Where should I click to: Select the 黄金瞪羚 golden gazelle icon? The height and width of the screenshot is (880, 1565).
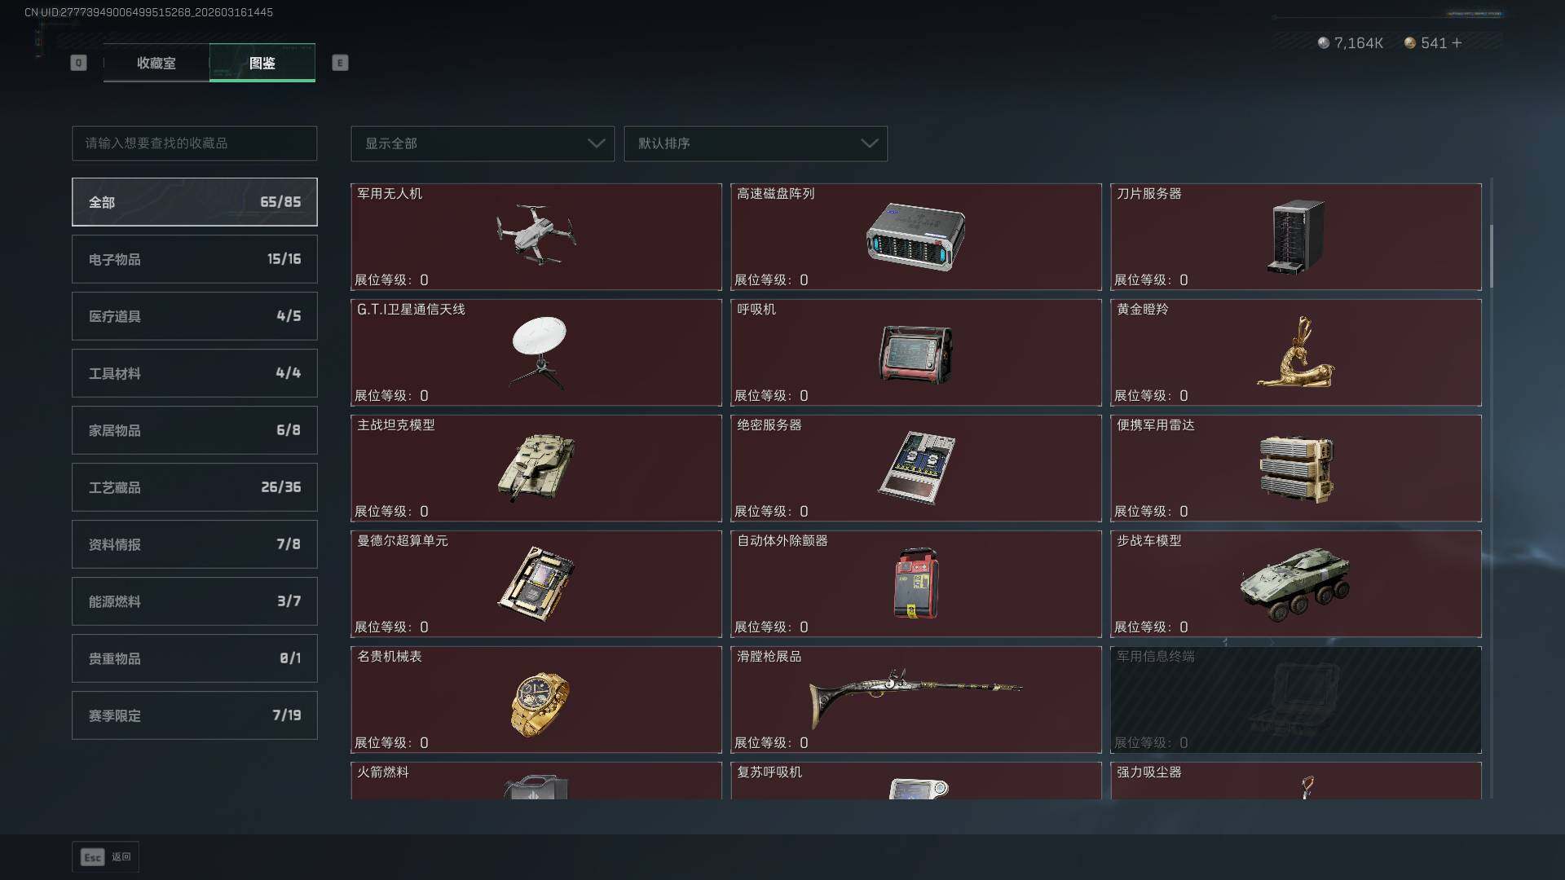[x=1296, y=352]
